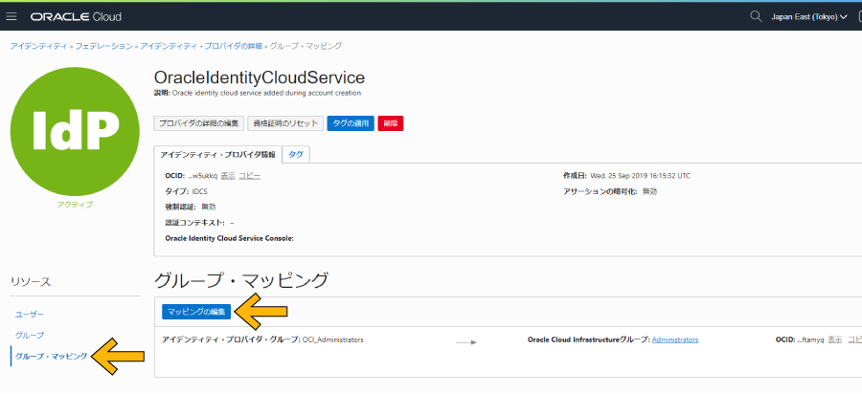Viewport: 862px width, 394px height.
Task: Click the green IdP provider icon
Action: pyautogui.click(x=75, y=132)
